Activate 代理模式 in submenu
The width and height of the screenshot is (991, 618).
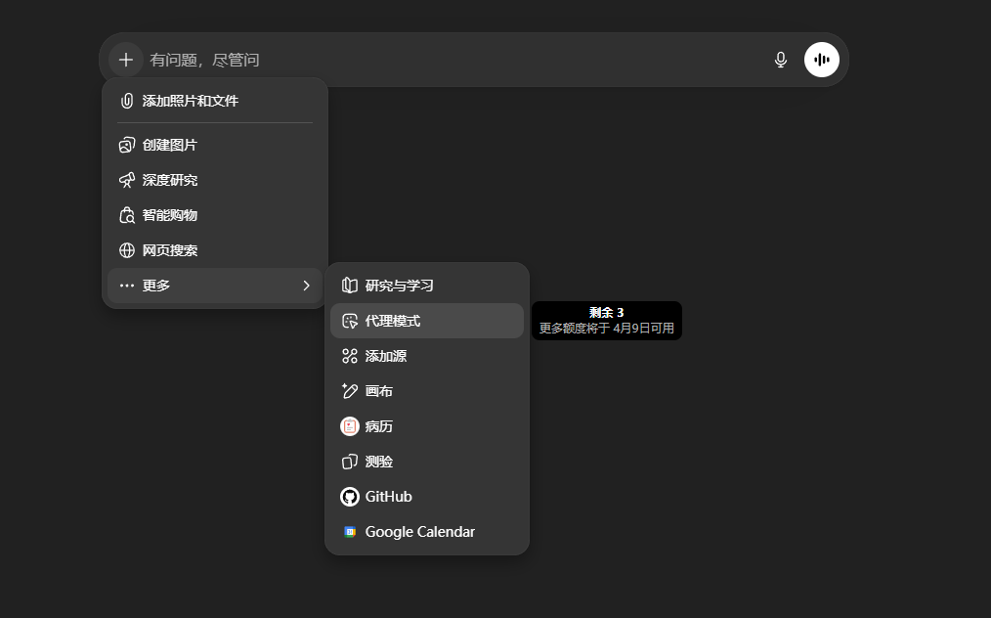click(x=427, y=321)
